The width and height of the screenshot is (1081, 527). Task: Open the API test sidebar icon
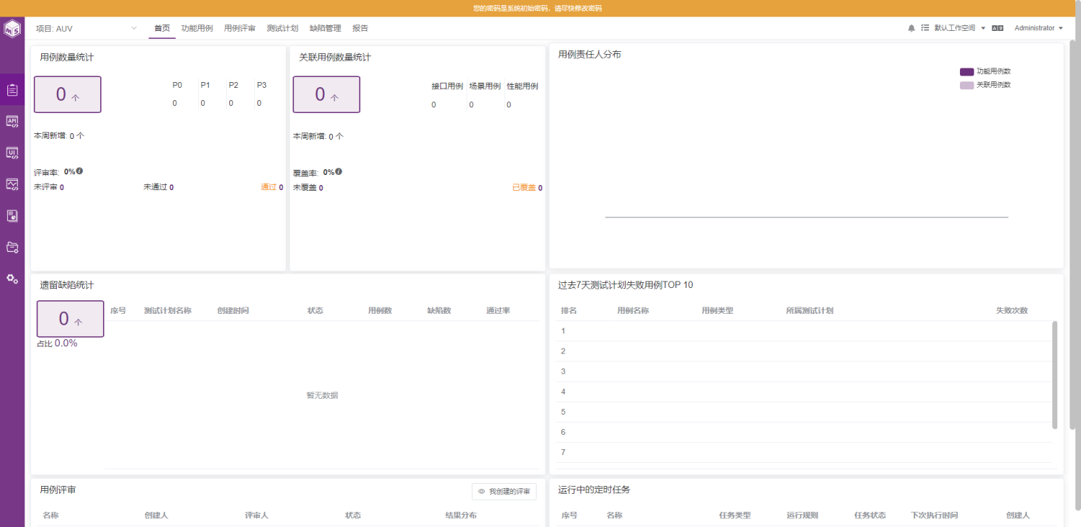point(12,121)
